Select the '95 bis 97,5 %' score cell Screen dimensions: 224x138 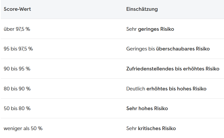tap(18, 49)
